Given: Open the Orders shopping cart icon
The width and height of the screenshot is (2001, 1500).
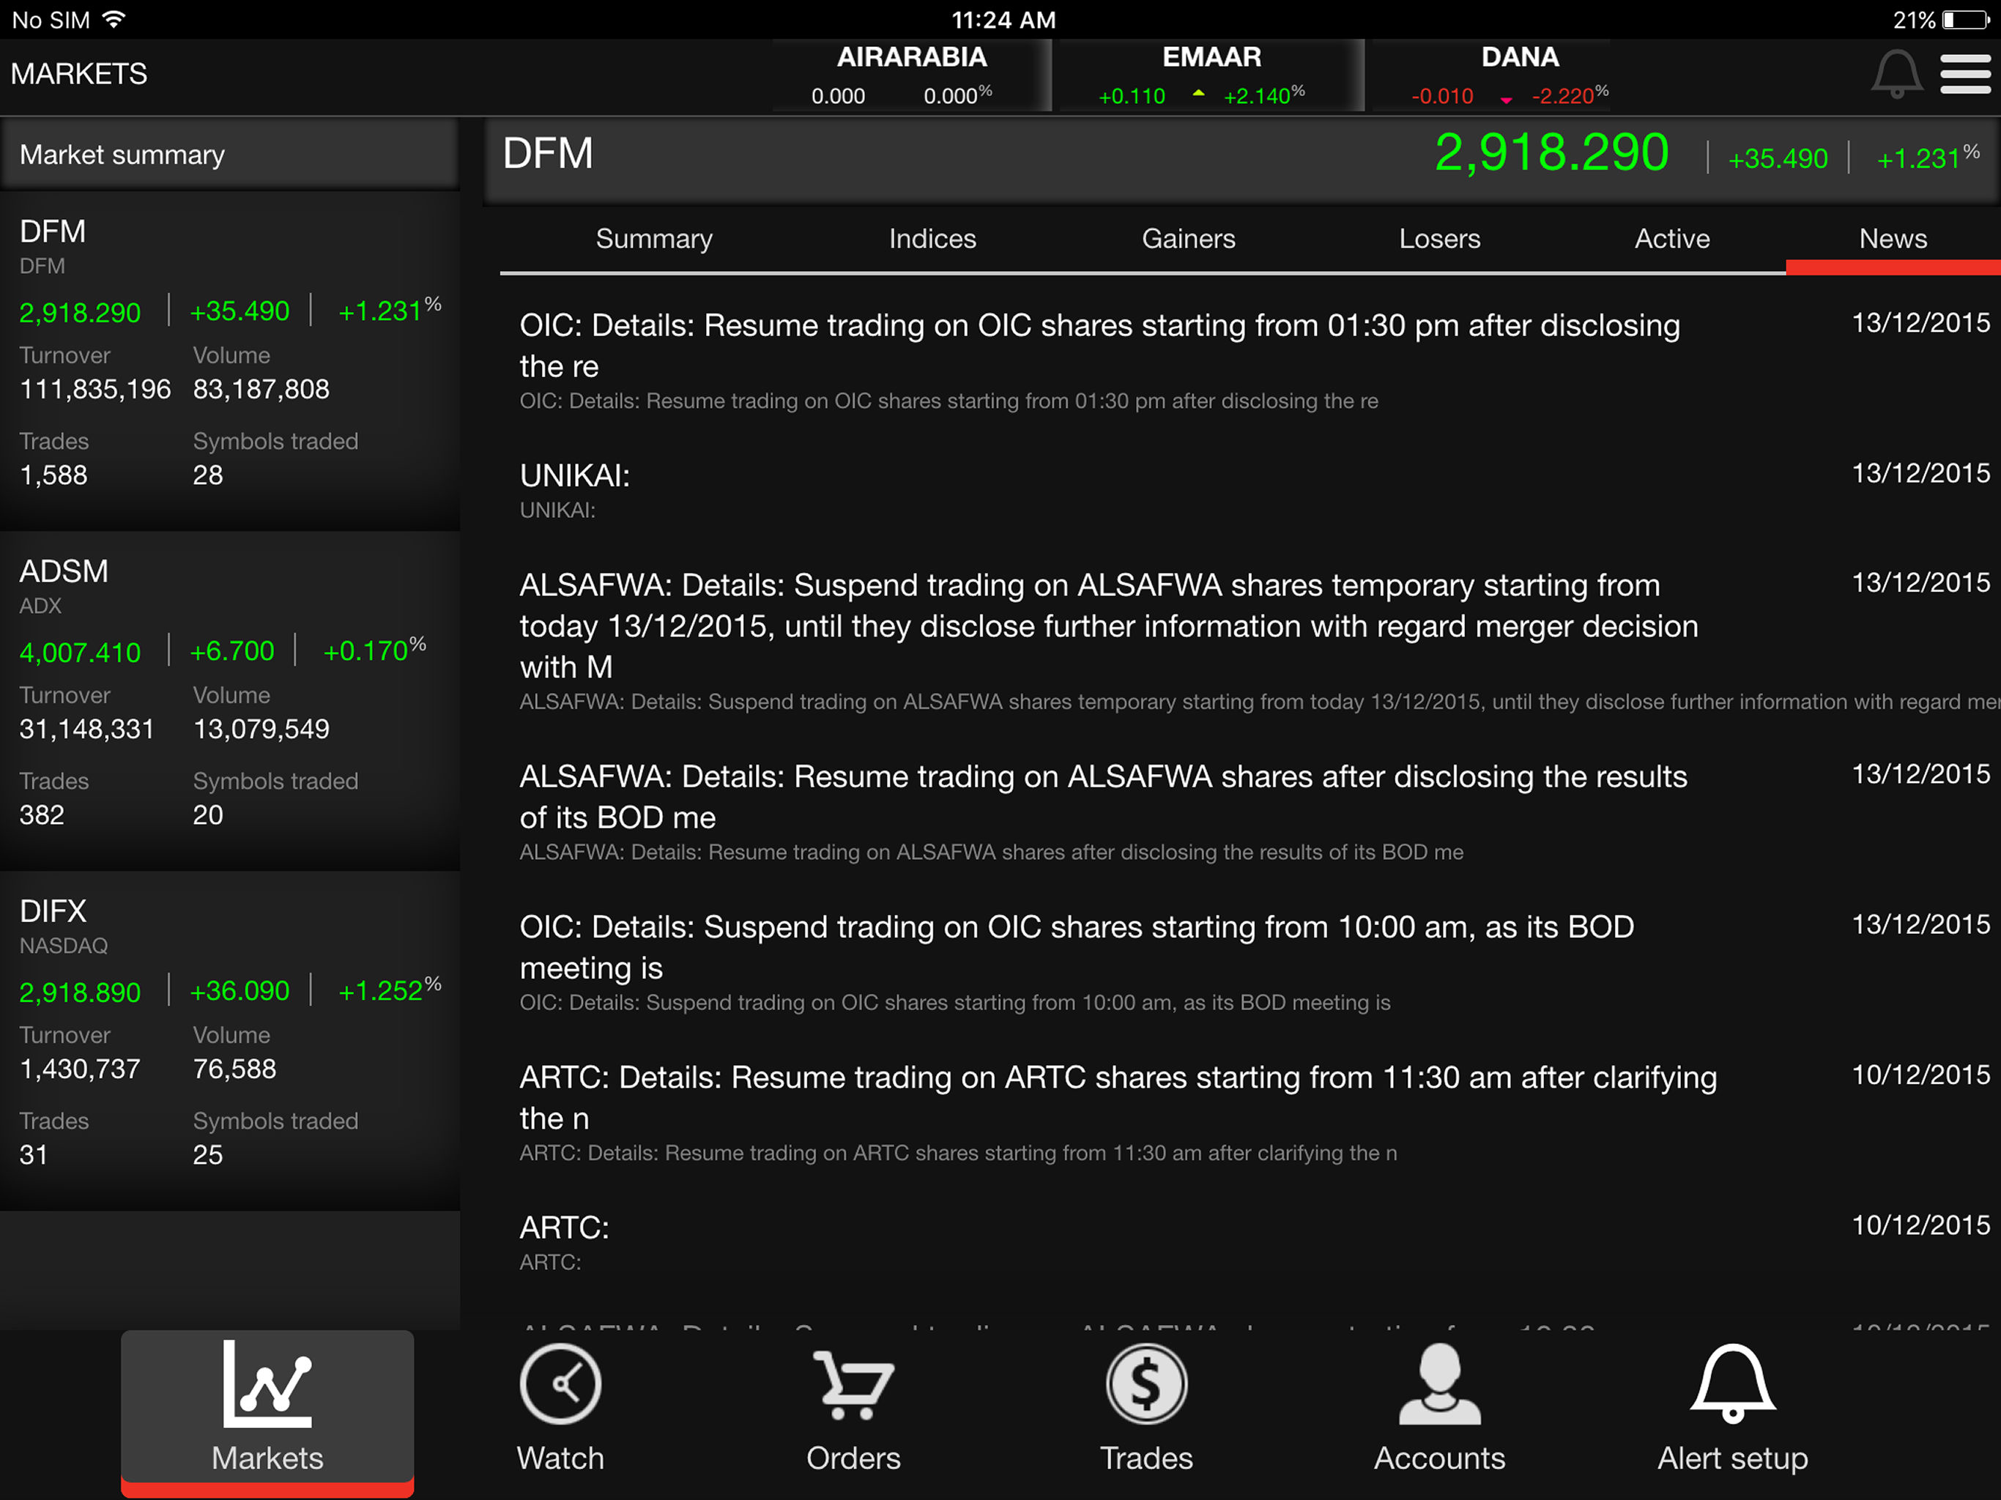Looking at the screenshot, I should 853,1384.
